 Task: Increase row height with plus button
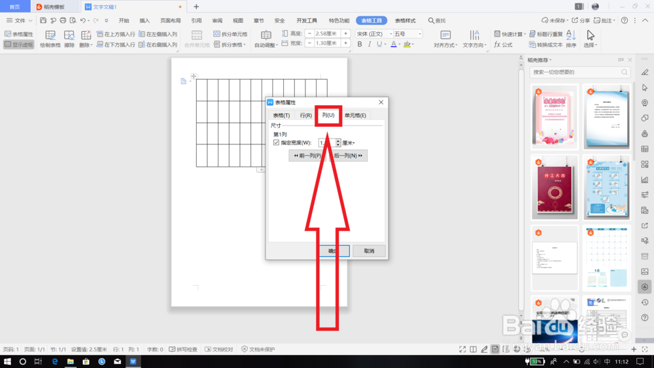tap(346, 33)
